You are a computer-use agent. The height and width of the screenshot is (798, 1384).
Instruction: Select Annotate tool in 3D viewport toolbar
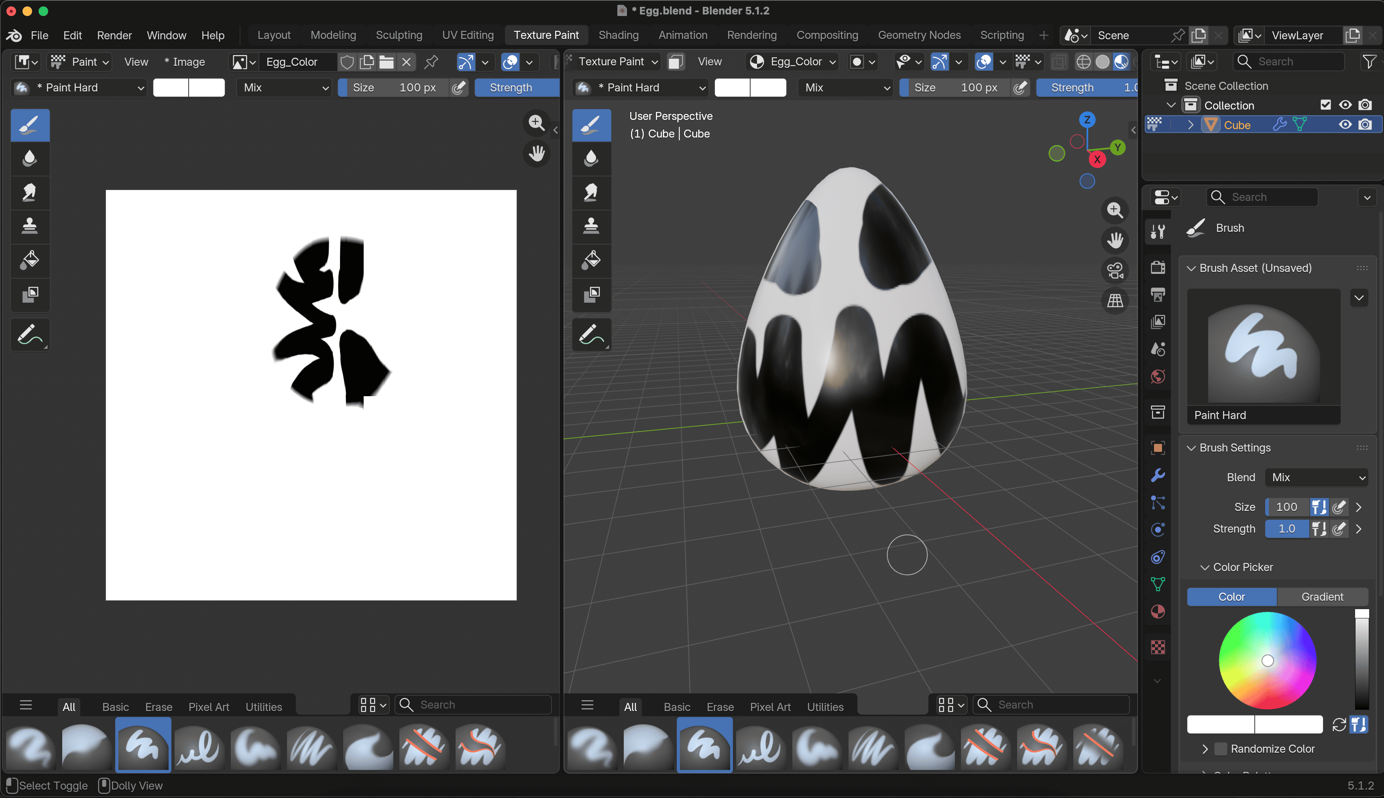point(591,334)
